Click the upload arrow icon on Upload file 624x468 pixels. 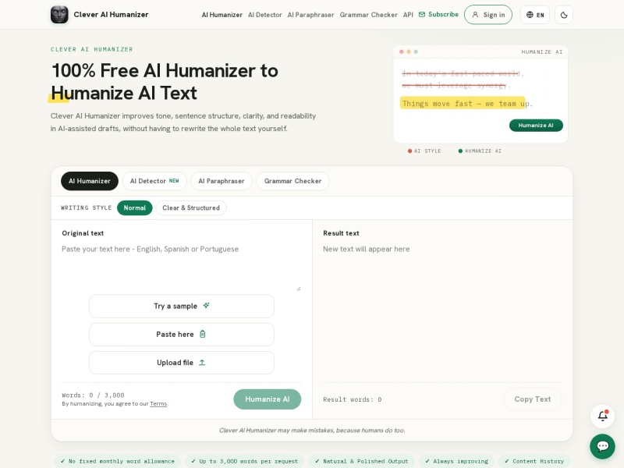(x=202, y=362)
